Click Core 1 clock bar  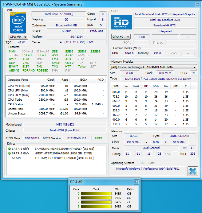[96, 198]
